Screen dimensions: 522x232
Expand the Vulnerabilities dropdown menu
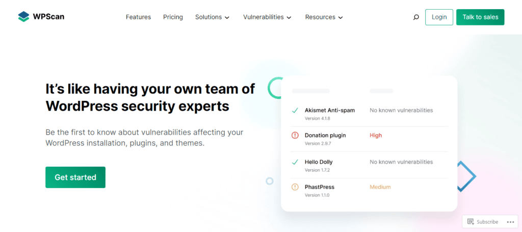267,17
